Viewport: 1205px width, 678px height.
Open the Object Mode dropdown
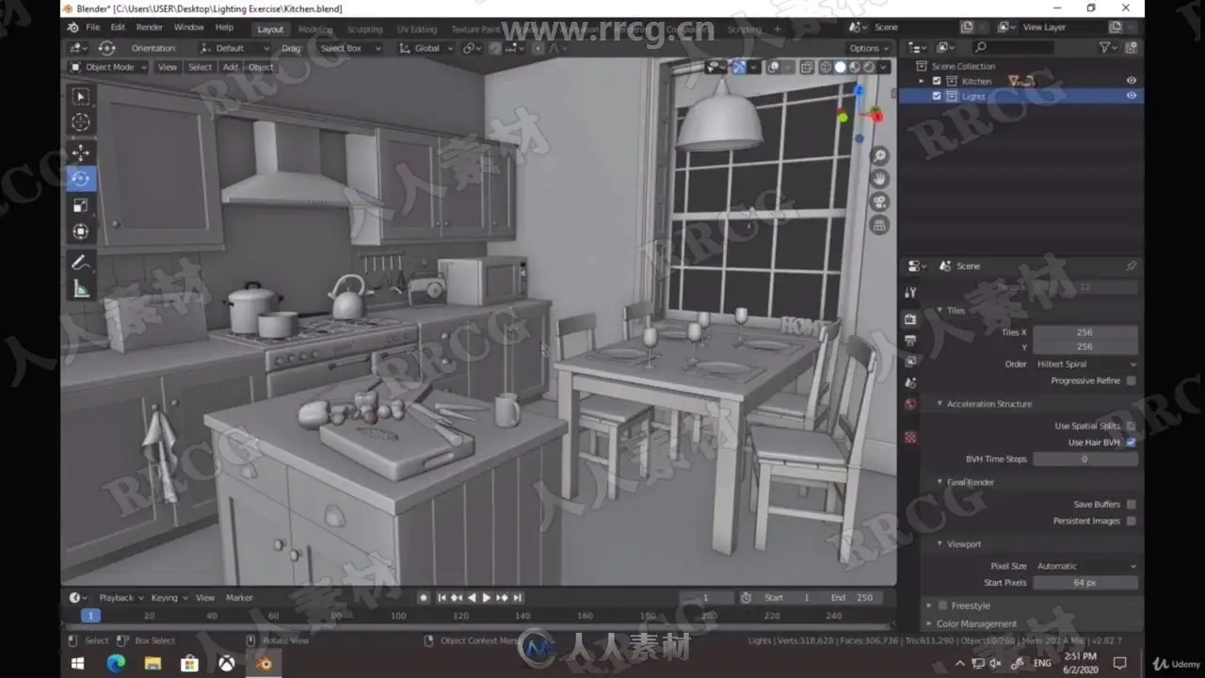pos(108,67)
